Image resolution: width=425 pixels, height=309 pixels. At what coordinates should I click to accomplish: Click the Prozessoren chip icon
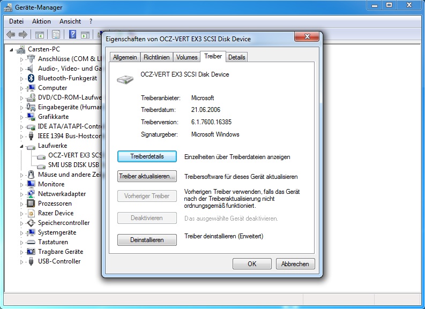pyautogui.click(x=31, y=204)
